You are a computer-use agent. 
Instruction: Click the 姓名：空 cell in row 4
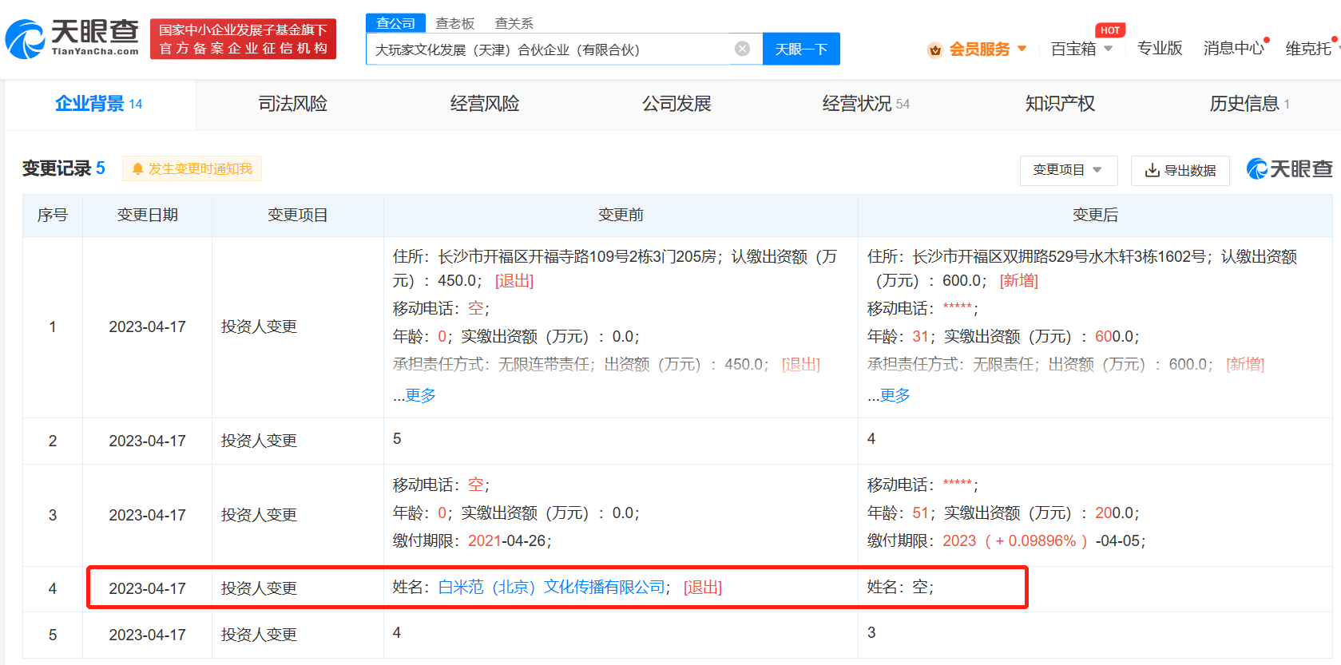[900, 588]
